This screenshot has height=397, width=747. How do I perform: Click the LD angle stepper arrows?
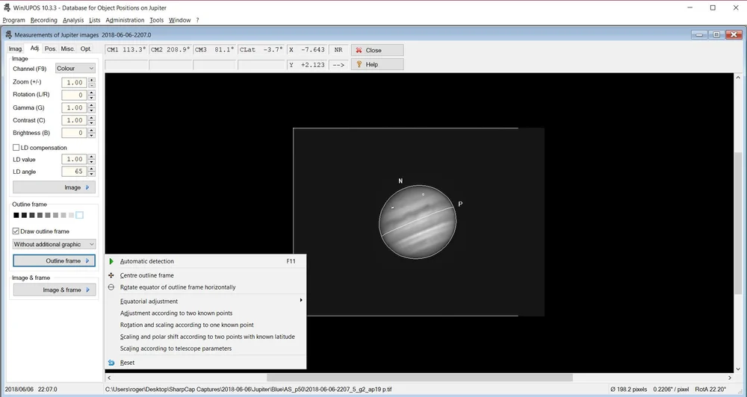point(91,172)
